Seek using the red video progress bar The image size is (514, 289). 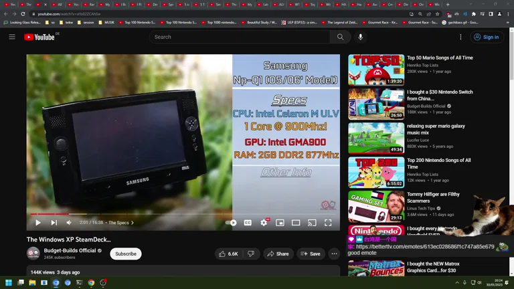click(48, 215)
